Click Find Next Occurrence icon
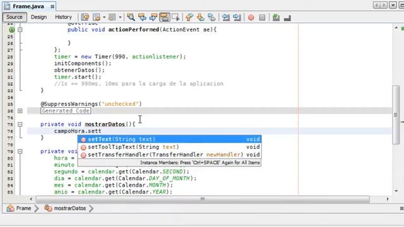 [x=153, y=17]
